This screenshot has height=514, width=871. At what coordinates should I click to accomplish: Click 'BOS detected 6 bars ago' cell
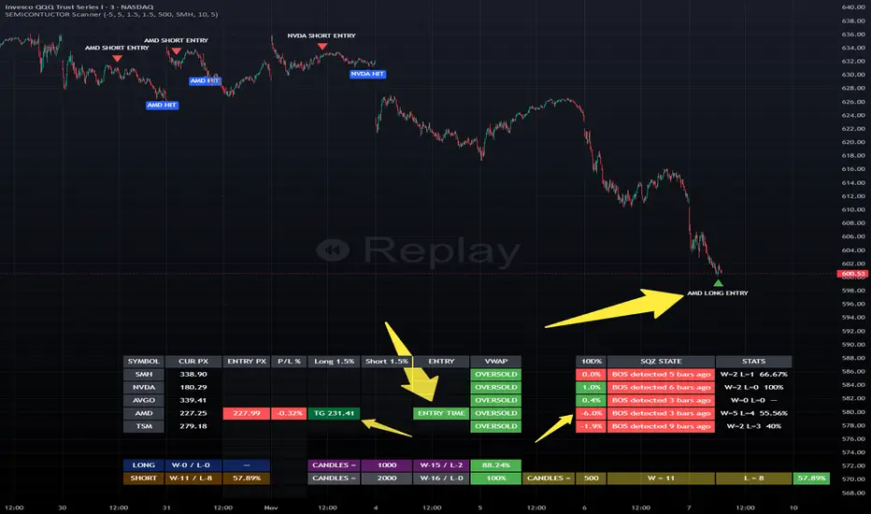661,387
